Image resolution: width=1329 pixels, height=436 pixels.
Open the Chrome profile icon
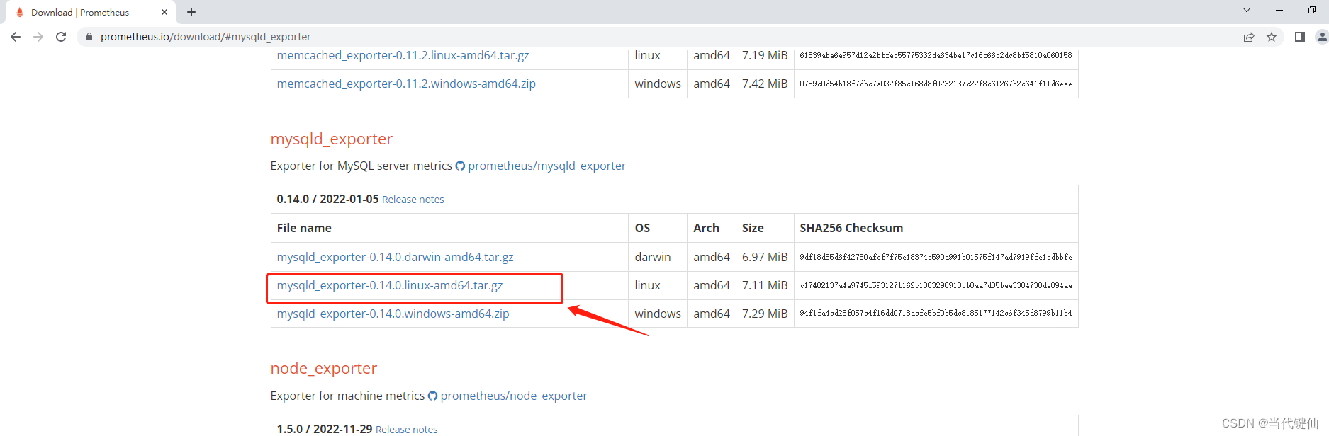(x=1322, y=37)
